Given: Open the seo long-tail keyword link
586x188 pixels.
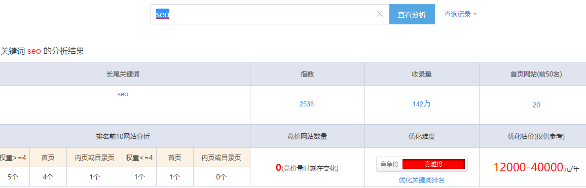Looking at the screenshot, I should (x=123, y=94).
